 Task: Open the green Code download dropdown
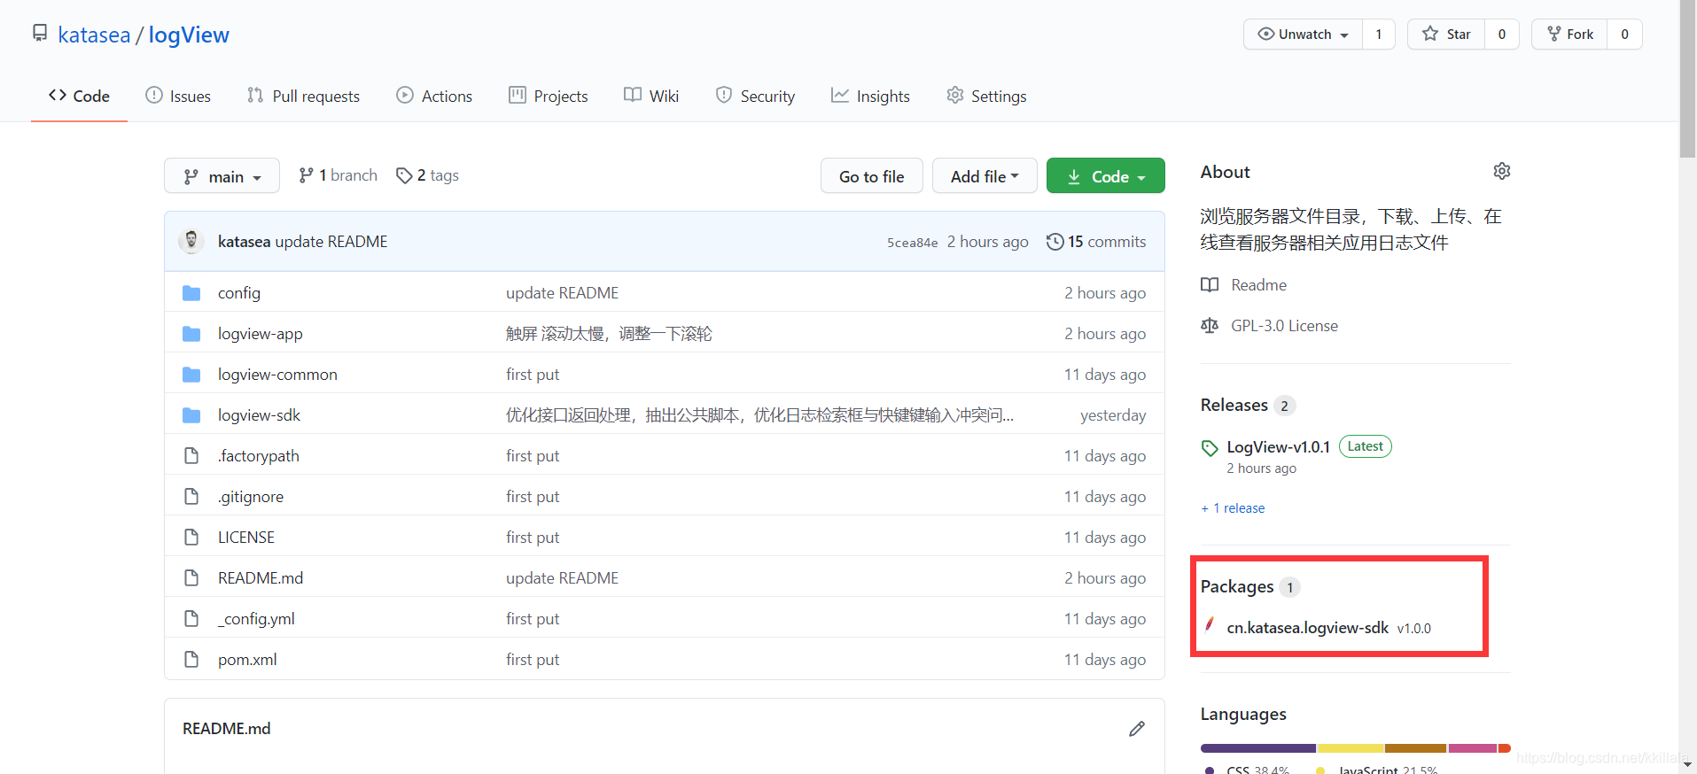(1105, 176)
